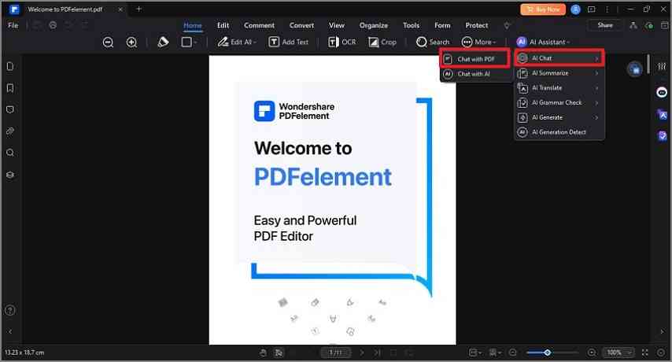Switch to the Tools tab
Viewport: 672px width, 362px height.
click(x=411, y=25)
